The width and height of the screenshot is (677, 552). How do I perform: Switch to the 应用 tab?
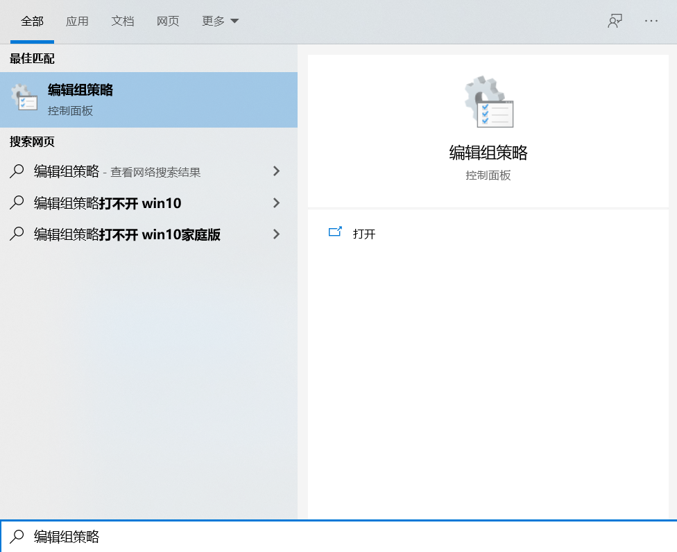(77, 21)
